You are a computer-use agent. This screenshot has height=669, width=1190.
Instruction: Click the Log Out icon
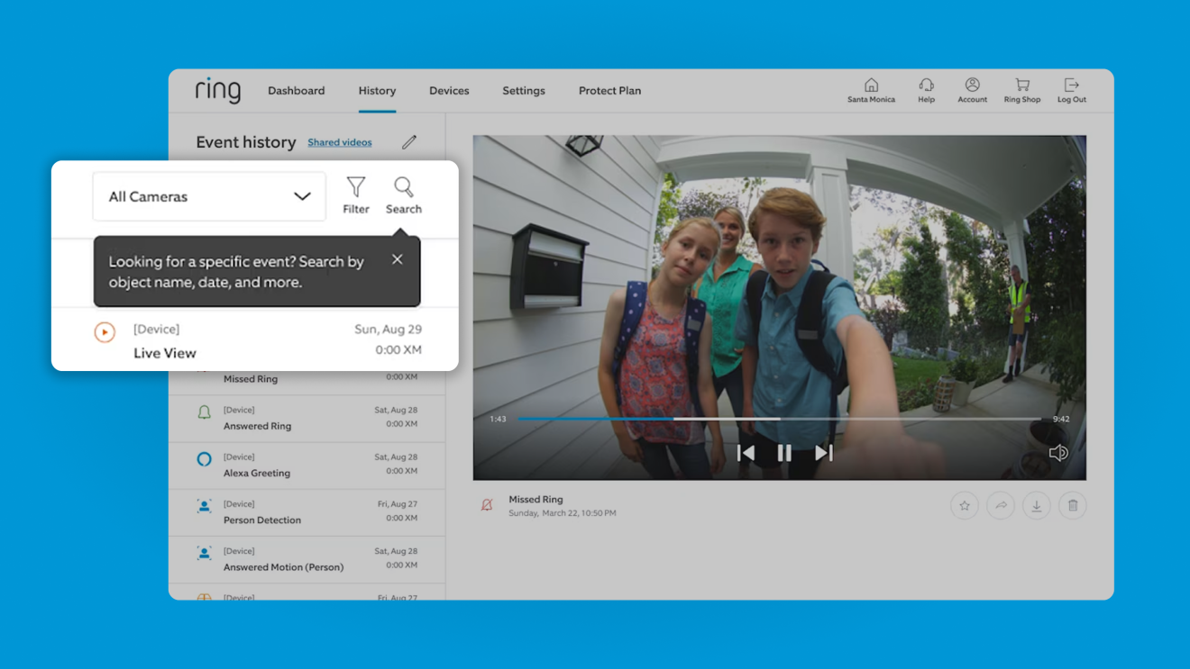(x=1071, y=86)
